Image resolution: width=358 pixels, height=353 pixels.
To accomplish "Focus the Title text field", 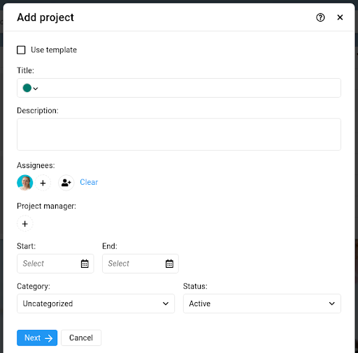I will 179,88.
